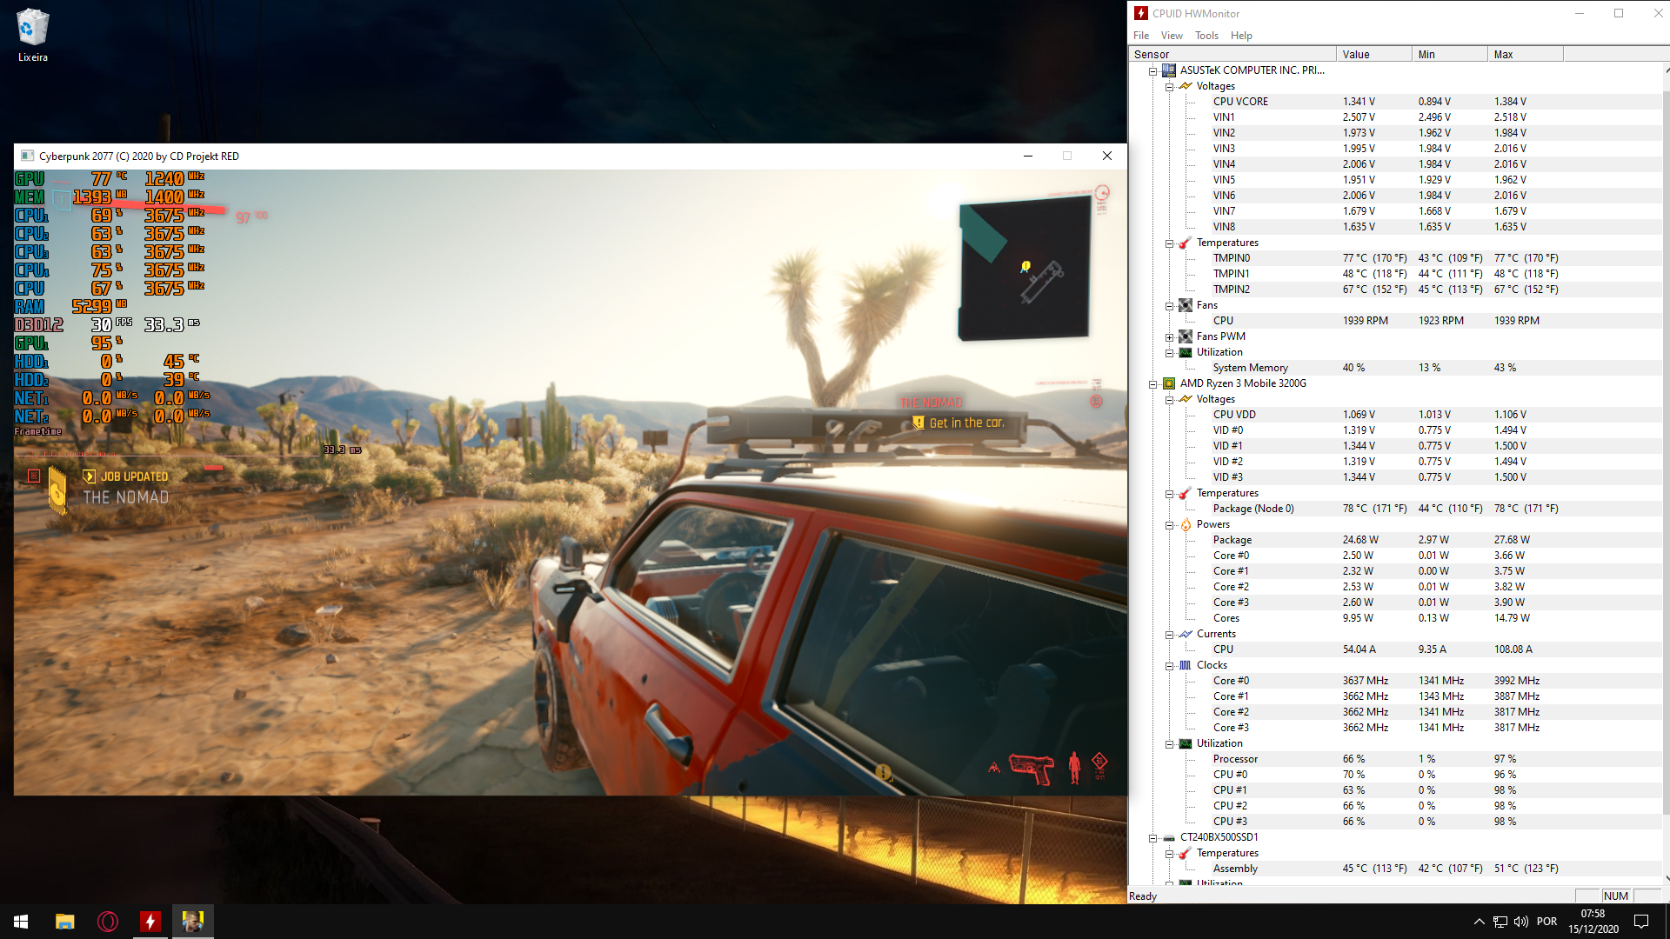The width and height of the screenshot is (1670, 939).
Task: Collapse the Clocks group
Action: tap(1170, 665)
